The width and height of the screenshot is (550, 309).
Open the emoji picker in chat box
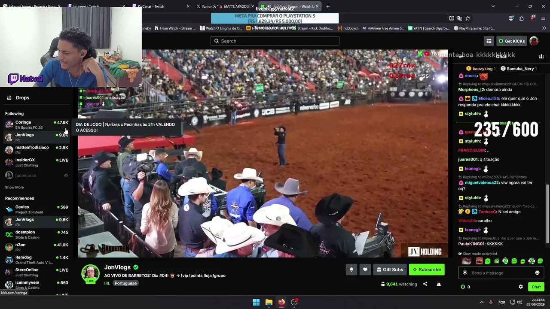537,273
